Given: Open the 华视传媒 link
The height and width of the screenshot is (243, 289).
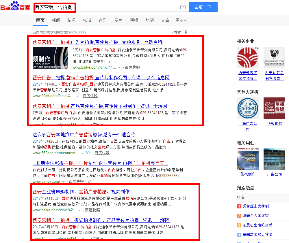Looking at the screenshot, I should (275, 124).
